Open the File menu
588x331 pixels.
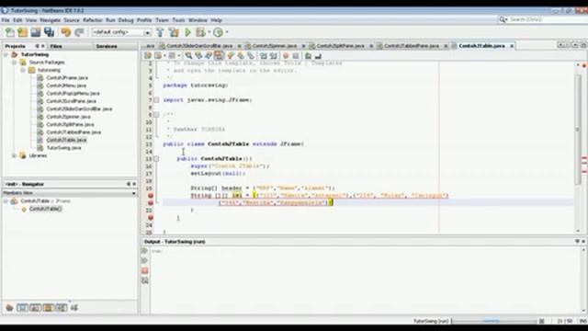[6, 20]
